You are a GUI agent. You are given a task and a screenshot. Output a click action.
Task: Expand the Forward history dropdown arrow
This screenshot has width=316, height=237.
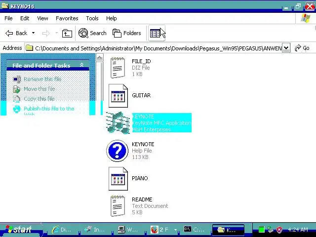tap(57, 33)
